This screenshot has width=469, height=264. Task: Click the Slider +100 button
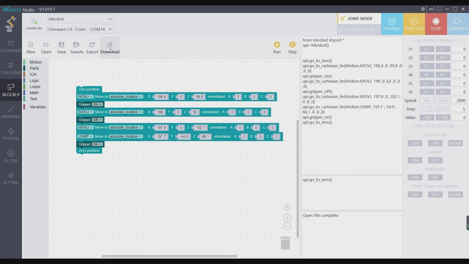443,118
